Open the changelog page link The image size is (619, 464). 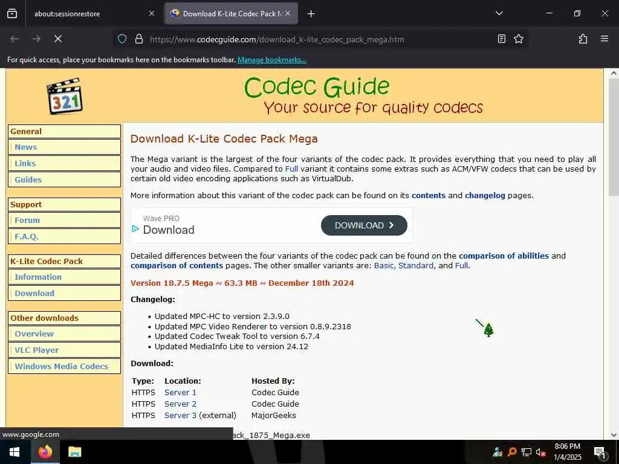(x=485, y=196)
